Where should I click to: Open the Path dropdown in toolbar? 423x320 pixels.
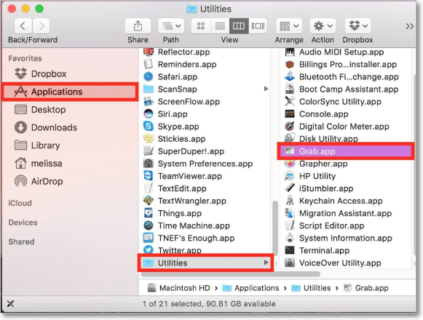pyautogui.click(x=171, y=26)
